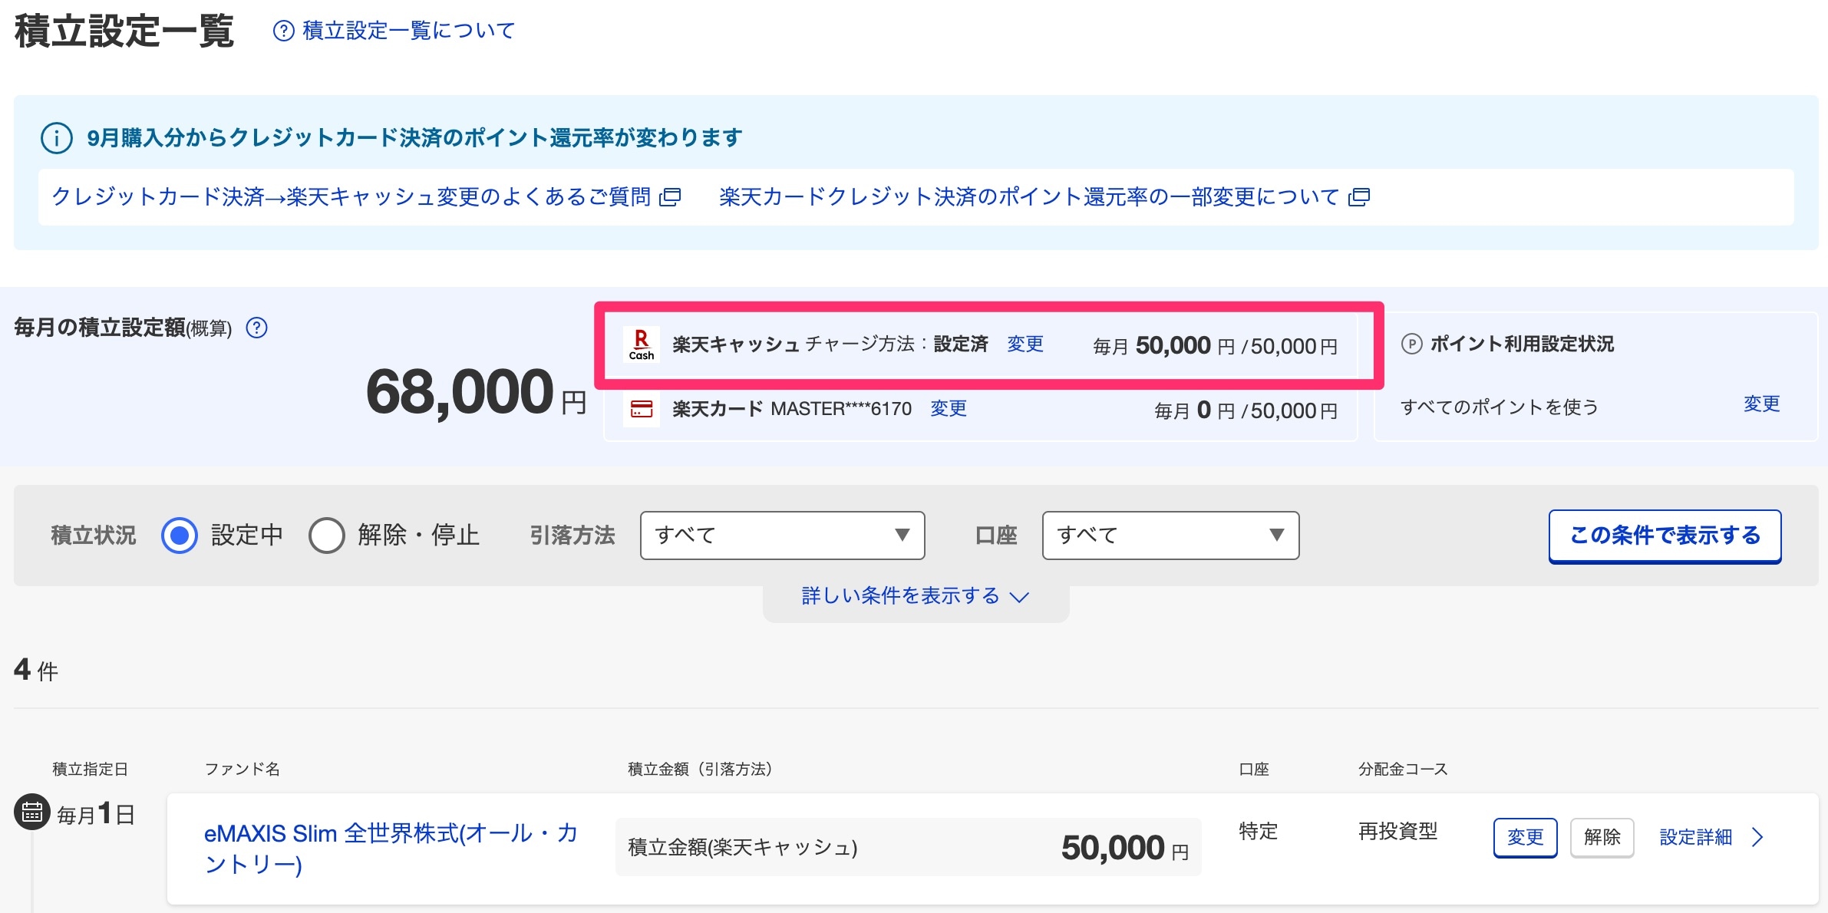This screenshot has width=1828, height=913.
Task: Click 変更 next to 楽天カード MASTER****6170
Action: click(x=949, y=408)
